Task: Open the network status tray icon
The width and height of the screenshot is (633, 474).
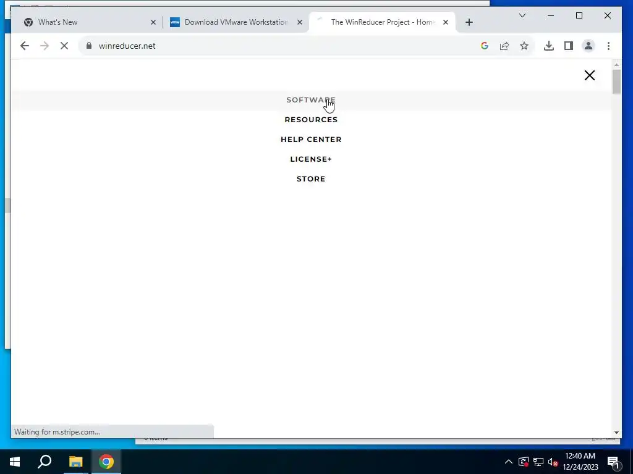Action: [538, 462]
